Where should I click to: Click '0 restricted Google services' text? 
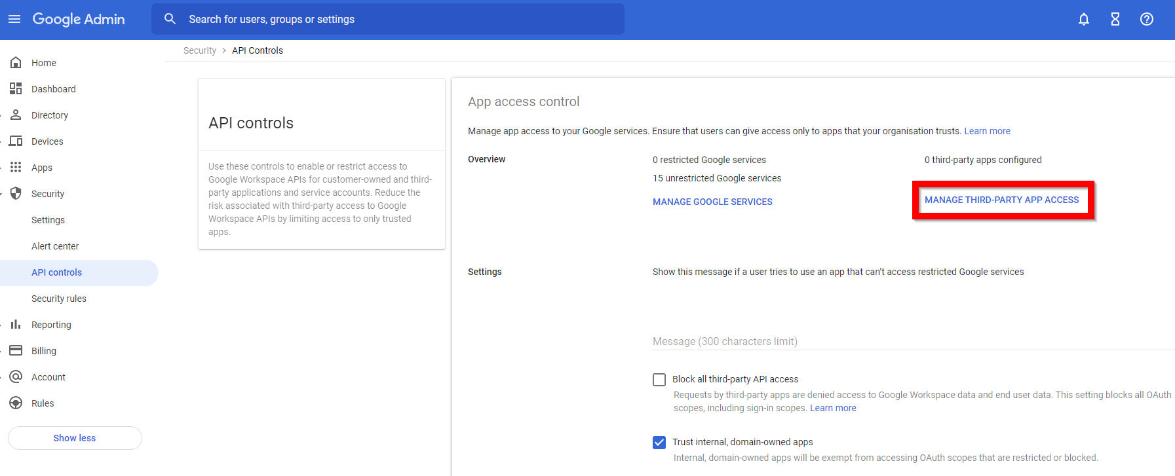[709, 160]
